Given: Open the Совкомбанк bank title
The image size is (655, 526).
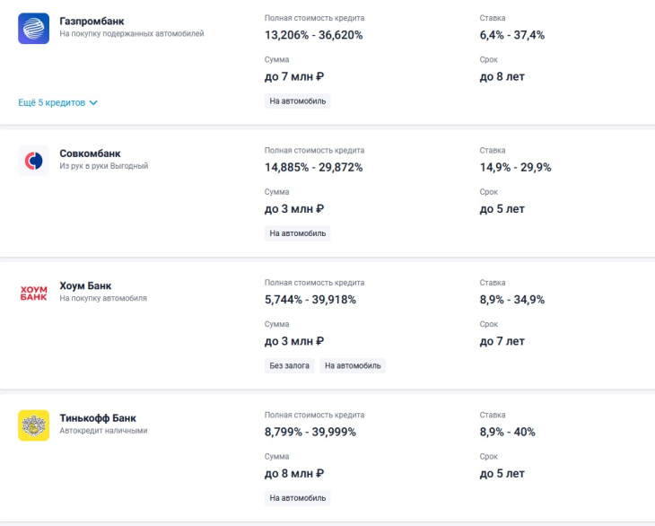Looking at the screenshot, I should (x=90, y=153).
